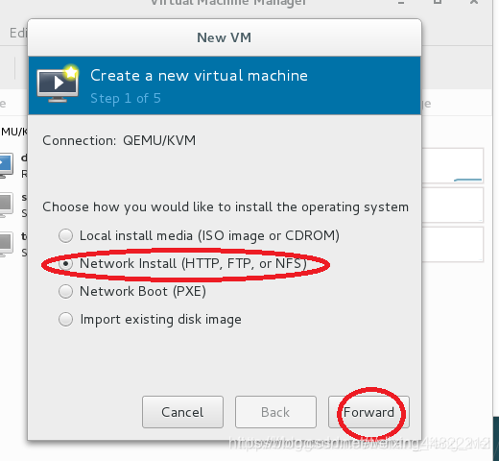This screenshot has height=461, width=499.
Task: Click the operating system install prompt text
Action: (226, 207)
